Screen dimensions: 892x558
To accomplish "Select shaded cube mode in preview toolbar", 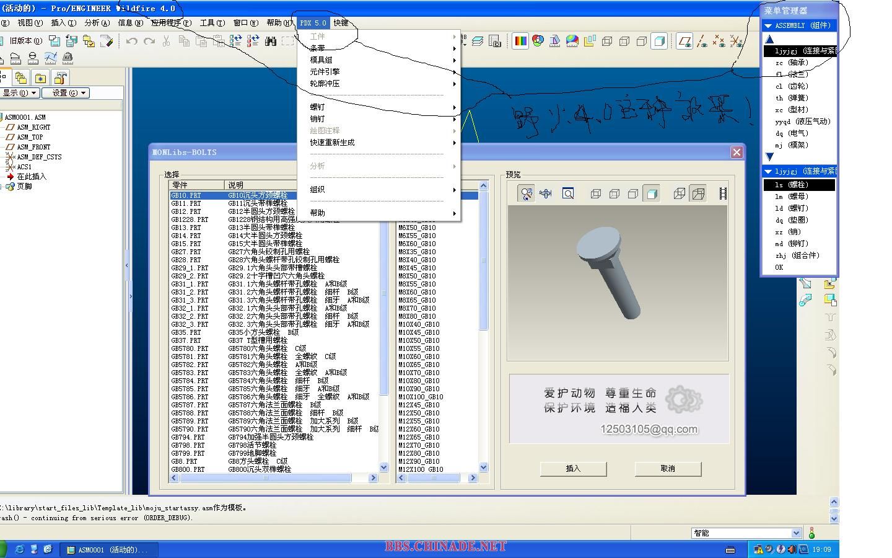I will [x=651, y=193].
